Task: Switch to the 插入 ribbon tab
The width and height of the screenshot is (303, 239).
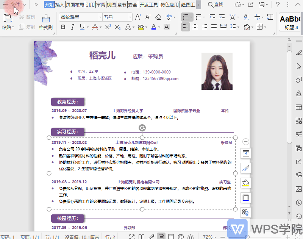Action: click(x=60, y=5)
